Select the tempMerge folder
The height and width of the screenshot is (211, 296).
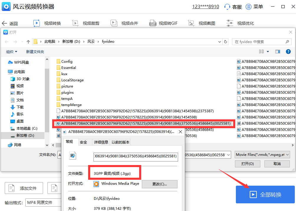[x=69, y=105]
